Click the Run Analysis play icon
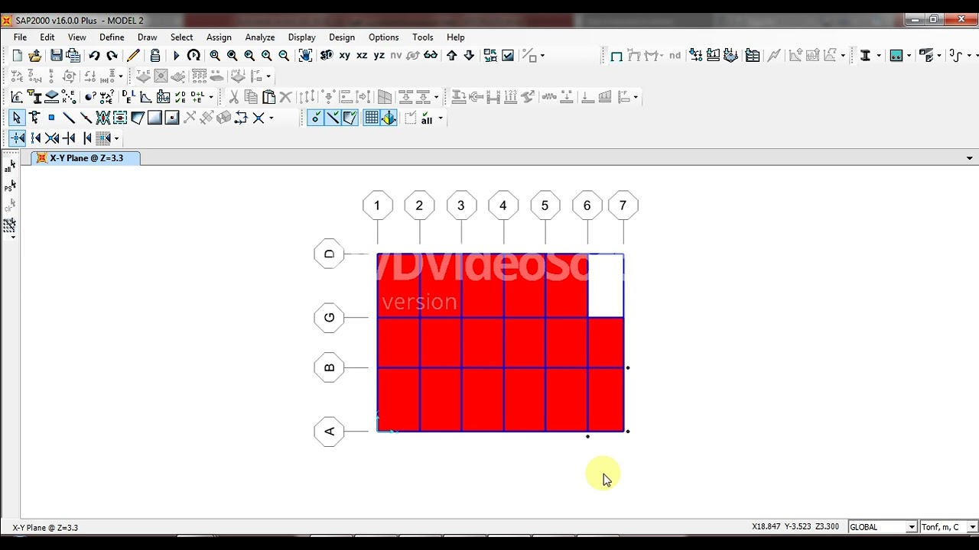979x550 pixels. (x=176, y=56)
